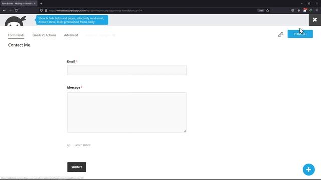Restore down the browser window
Viewport: 321px width, 180px height.
[309, 3]
